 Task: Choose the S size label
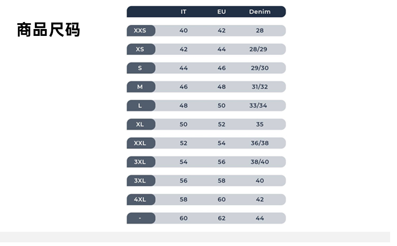click(140, 68)
